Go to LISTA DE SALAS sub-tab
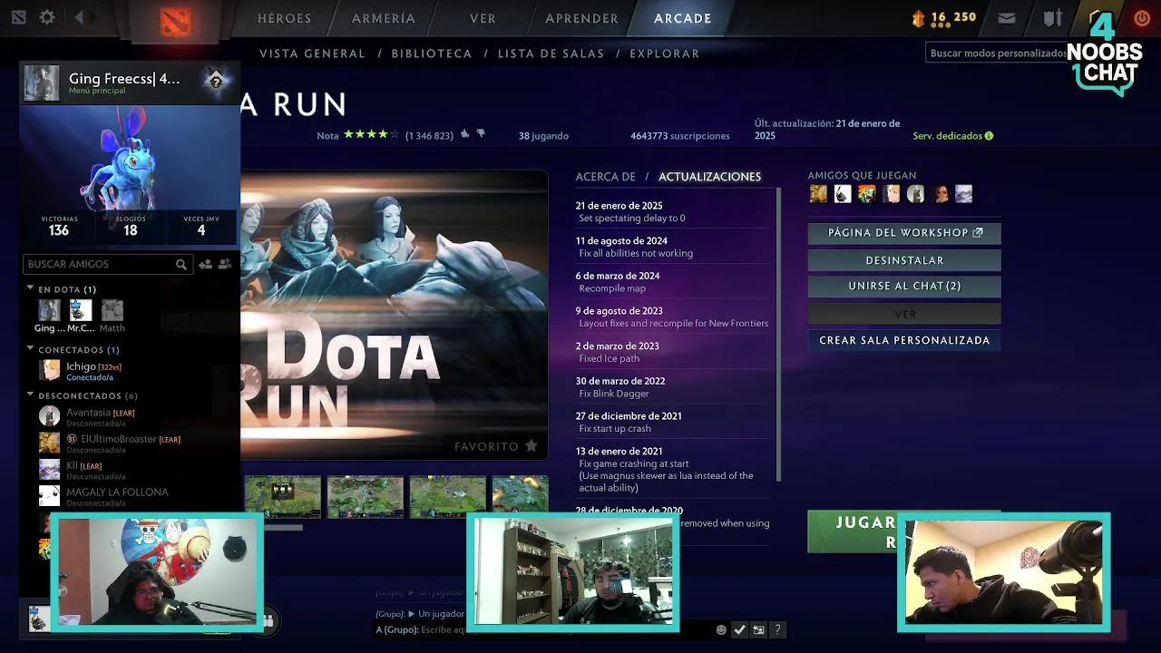Image resolution: width=1161 pixels, height=653 pixels. click(x=551, y=54)
